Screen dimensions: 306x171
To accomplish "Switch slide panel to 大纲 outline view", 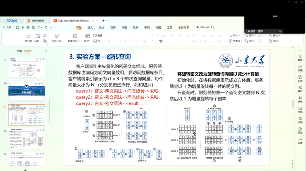I will 19,51.
